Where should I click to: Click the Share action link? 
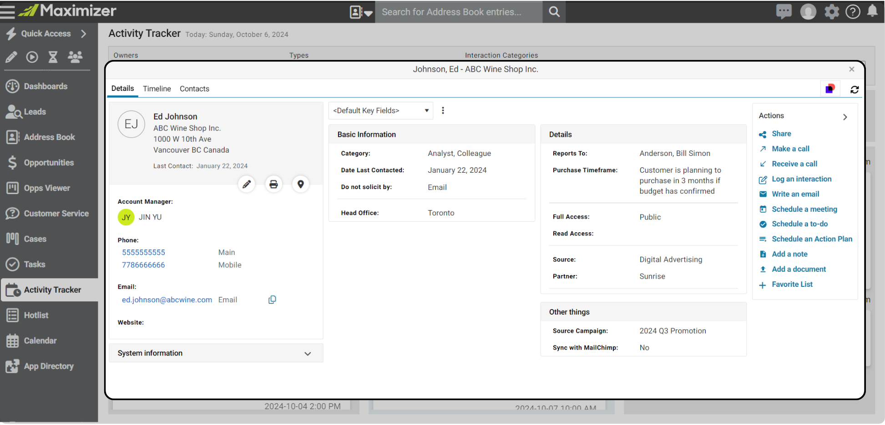tap(781, 134)
